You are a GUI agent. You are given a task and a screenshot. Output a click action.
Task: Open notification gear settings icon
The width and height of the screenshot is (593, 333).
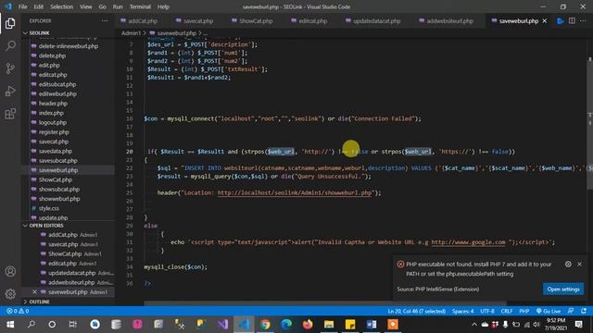click(x=568, y=265)
